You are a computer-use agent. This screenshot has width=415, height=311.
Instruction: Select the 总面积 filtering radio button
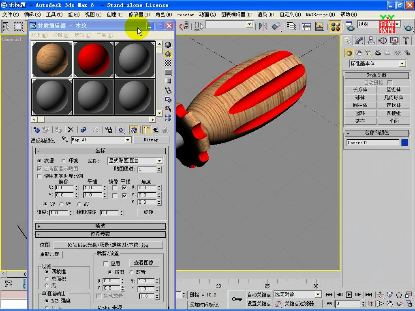[x=47, y=279]
